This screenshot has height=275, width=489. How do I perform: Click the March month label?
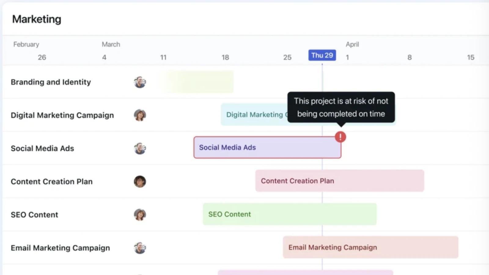pyautogui.click(x=111, y=44)
